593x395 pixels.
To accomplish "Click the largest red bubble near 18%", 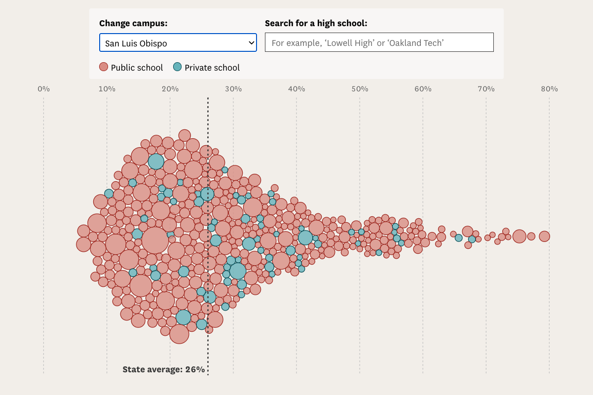I will pyautogui.click(x=155, y=240).
